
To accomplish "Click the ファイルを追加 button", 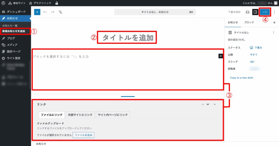I will pos(83,135).
